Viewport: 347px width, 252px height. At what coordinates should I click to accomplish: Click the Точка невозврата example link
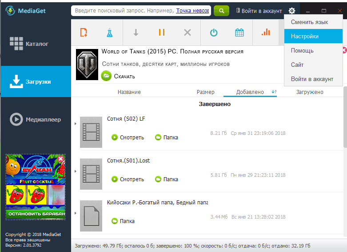192,11
